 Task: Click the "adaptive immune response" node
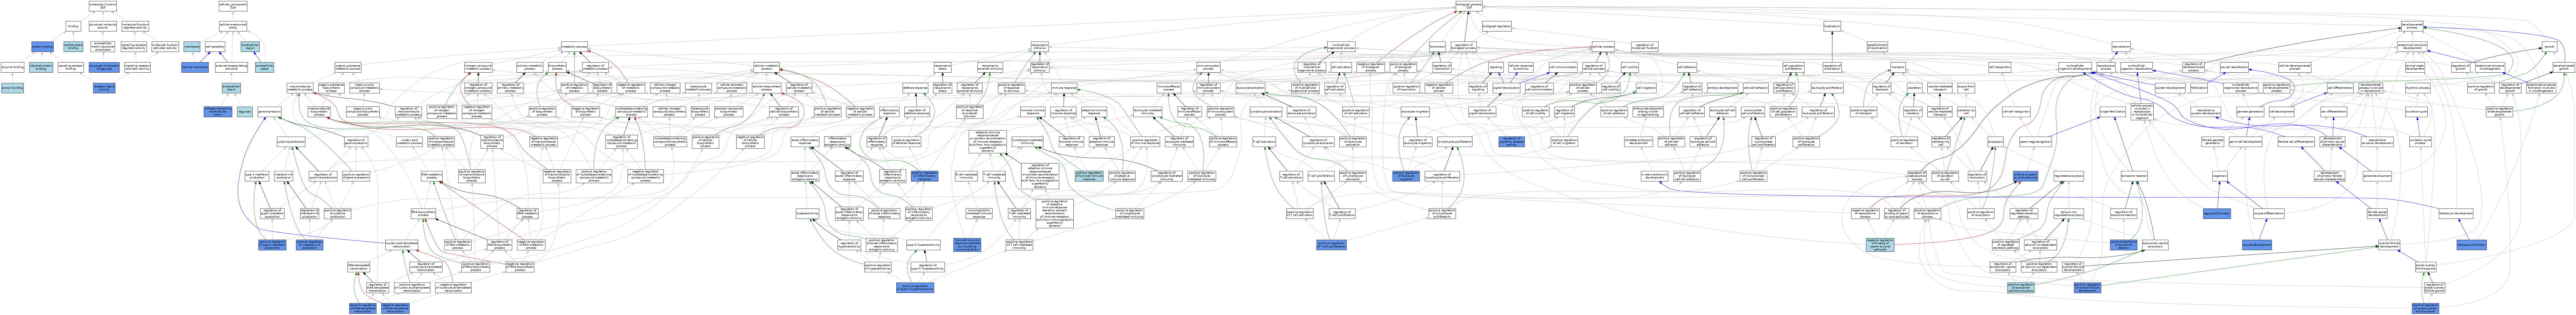pos(1094,112)
